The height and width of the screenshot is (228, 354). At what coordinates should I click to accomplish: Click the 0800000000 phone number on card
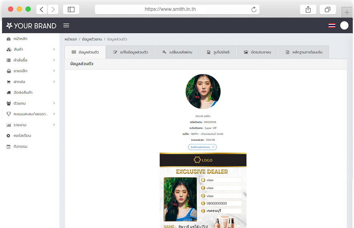[216, 203]
